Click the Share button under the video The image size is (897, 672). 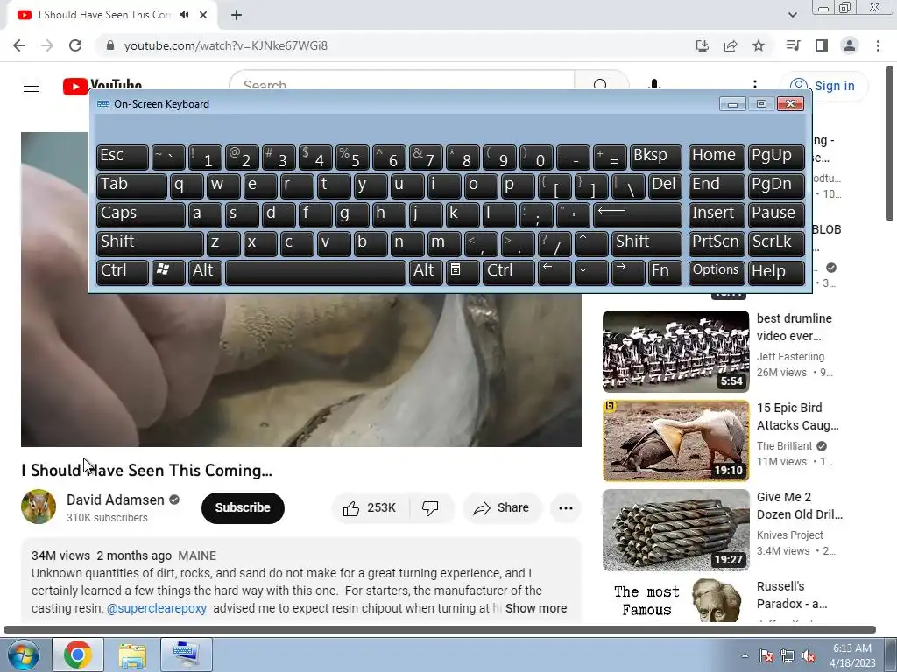(502, 508)
